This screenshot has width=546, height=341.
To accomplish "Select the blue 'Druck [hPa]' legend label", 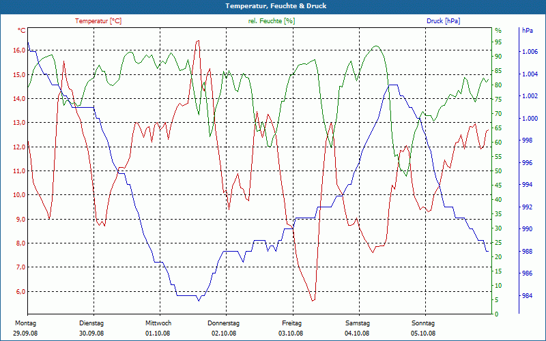I will pyautogui.click(x=443, y=21).
